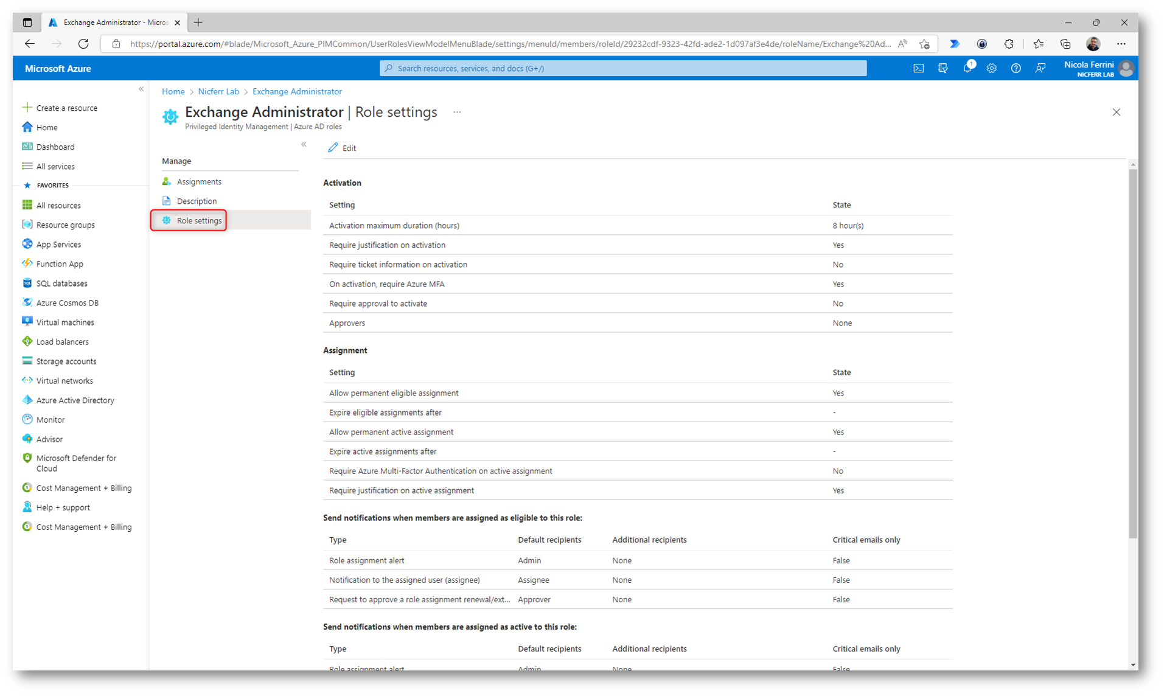Screen dimensions: 1164x696
Task: Select Role settings in the Manage menu
Action: click(199, 220)
